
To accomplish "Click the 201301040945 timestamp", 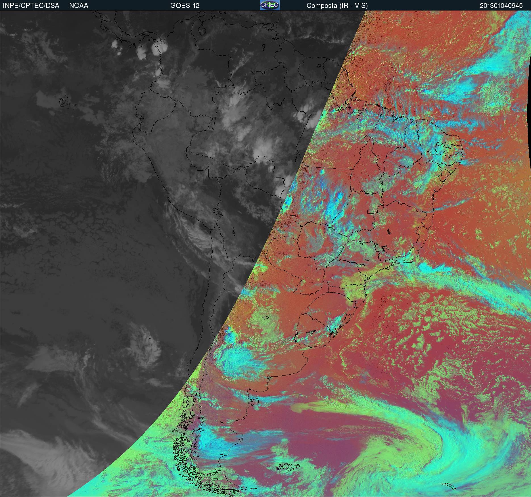I will pyautogui.click(x=501, y=6).
